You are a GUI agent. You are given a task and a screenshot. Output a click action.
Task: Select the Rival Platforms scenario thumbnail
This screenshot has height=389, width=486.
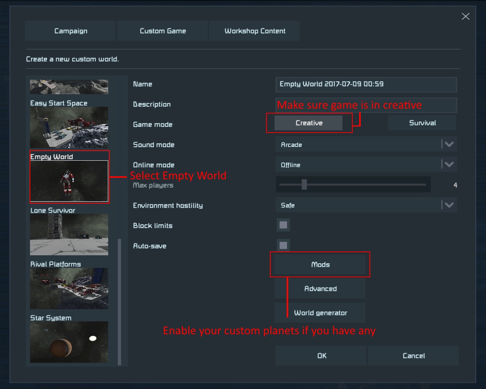click(69, 288)
